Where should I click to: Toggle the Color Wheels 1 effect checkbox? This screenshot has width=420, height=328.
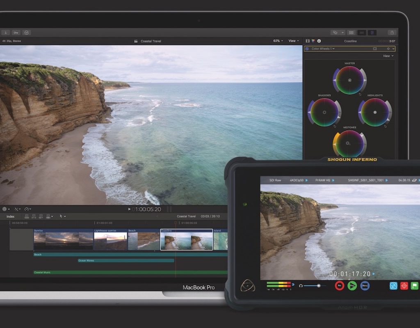coord(307,49)
